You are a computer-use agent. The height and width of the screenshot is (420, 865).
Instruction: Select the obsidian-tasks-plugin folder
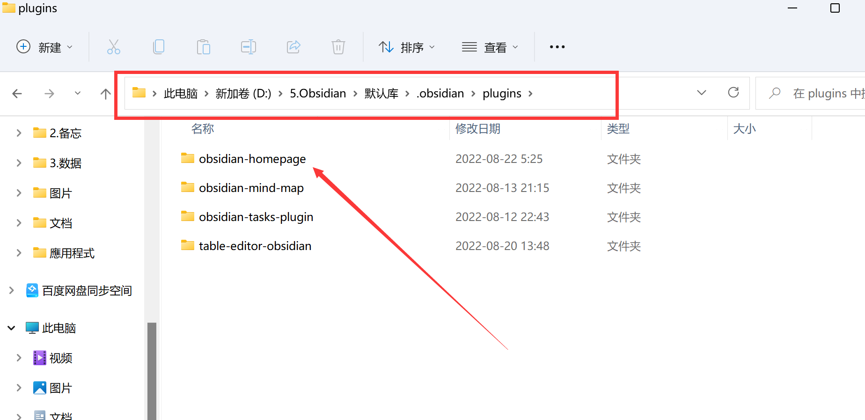point(256,217)
